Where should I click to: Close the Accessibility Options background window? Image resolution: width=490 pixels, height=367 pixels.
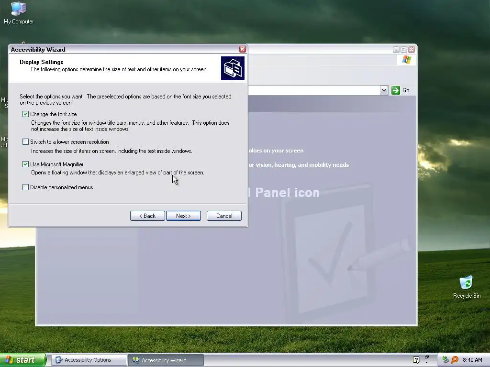[412, 50]
